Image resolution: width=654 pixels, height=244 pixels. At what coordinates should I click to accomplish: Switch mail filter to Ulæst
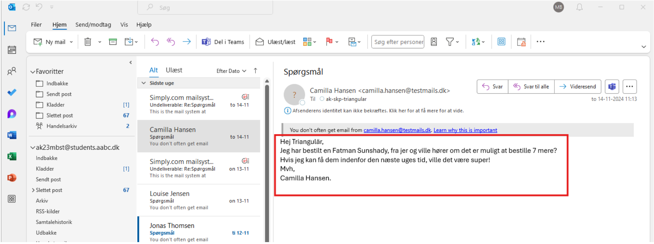[174, 70]
